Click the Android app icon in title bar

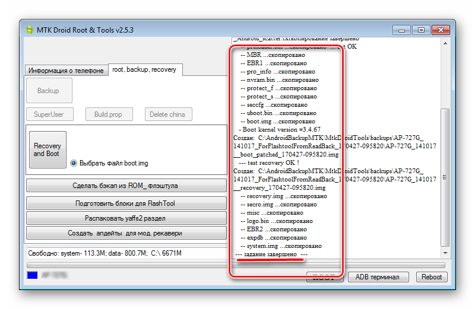click(x=30, y=30)
